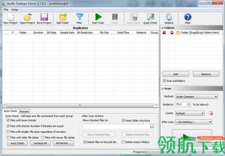Click the Auto Check button below options
The image size is (225, 156).
[x=17, y=143]
